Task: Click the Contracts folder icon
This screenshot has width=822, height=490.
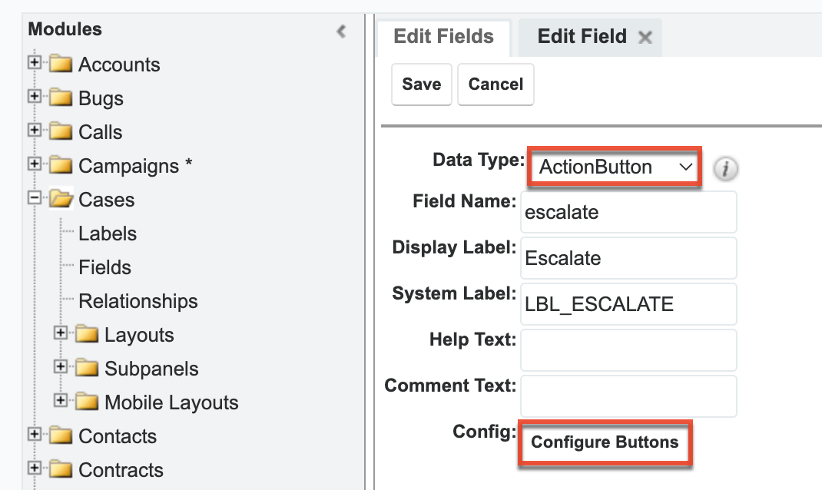Action: coord(60,470)
